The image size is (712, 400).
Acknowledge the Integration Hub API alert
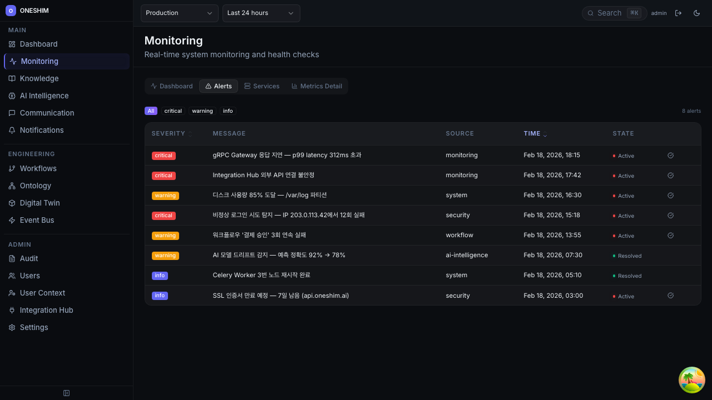(x=670, y=176)
